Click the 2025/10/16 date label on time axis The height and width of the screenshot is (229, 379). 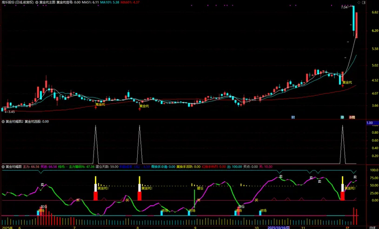(278, 227)
